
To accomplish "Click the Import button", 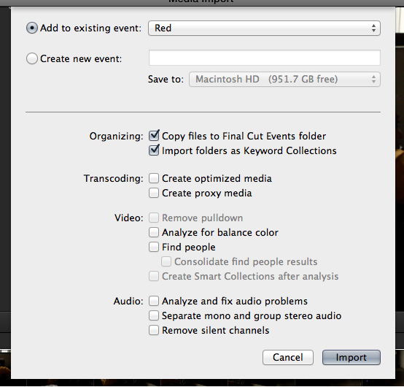I will click(351, 357).
